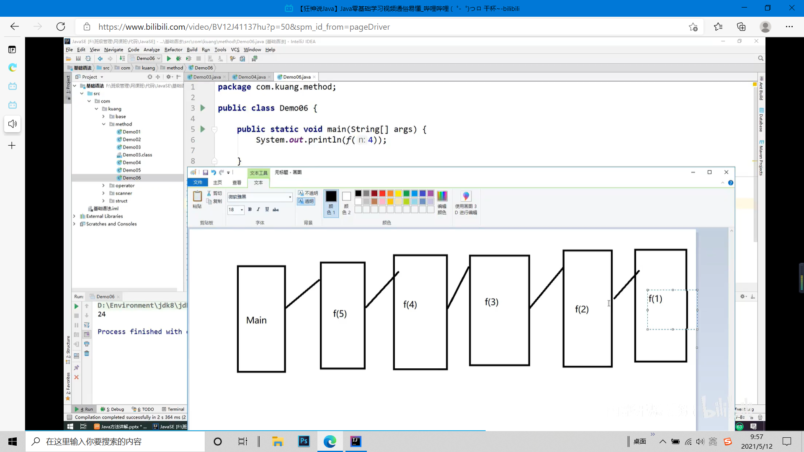The height and width of the screenshot is (452, 804).
Task: Select the red color swatch in Paint palette
Action: pyautogui.click(x=382, y=193)
